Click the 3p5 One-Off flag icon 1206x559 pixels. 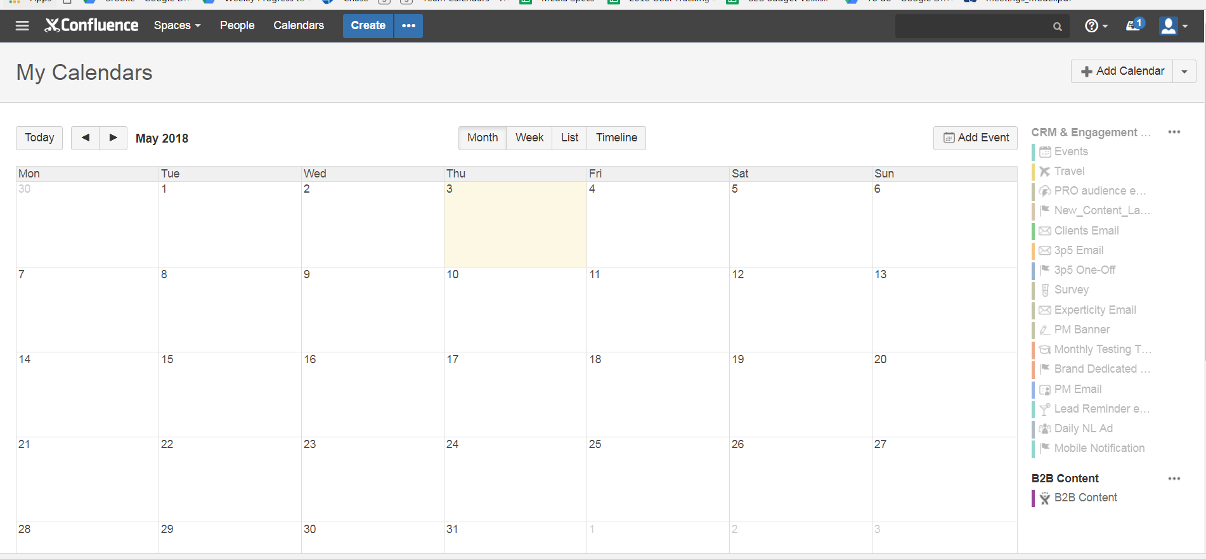pyautogui.click(x=1045, y=270)
